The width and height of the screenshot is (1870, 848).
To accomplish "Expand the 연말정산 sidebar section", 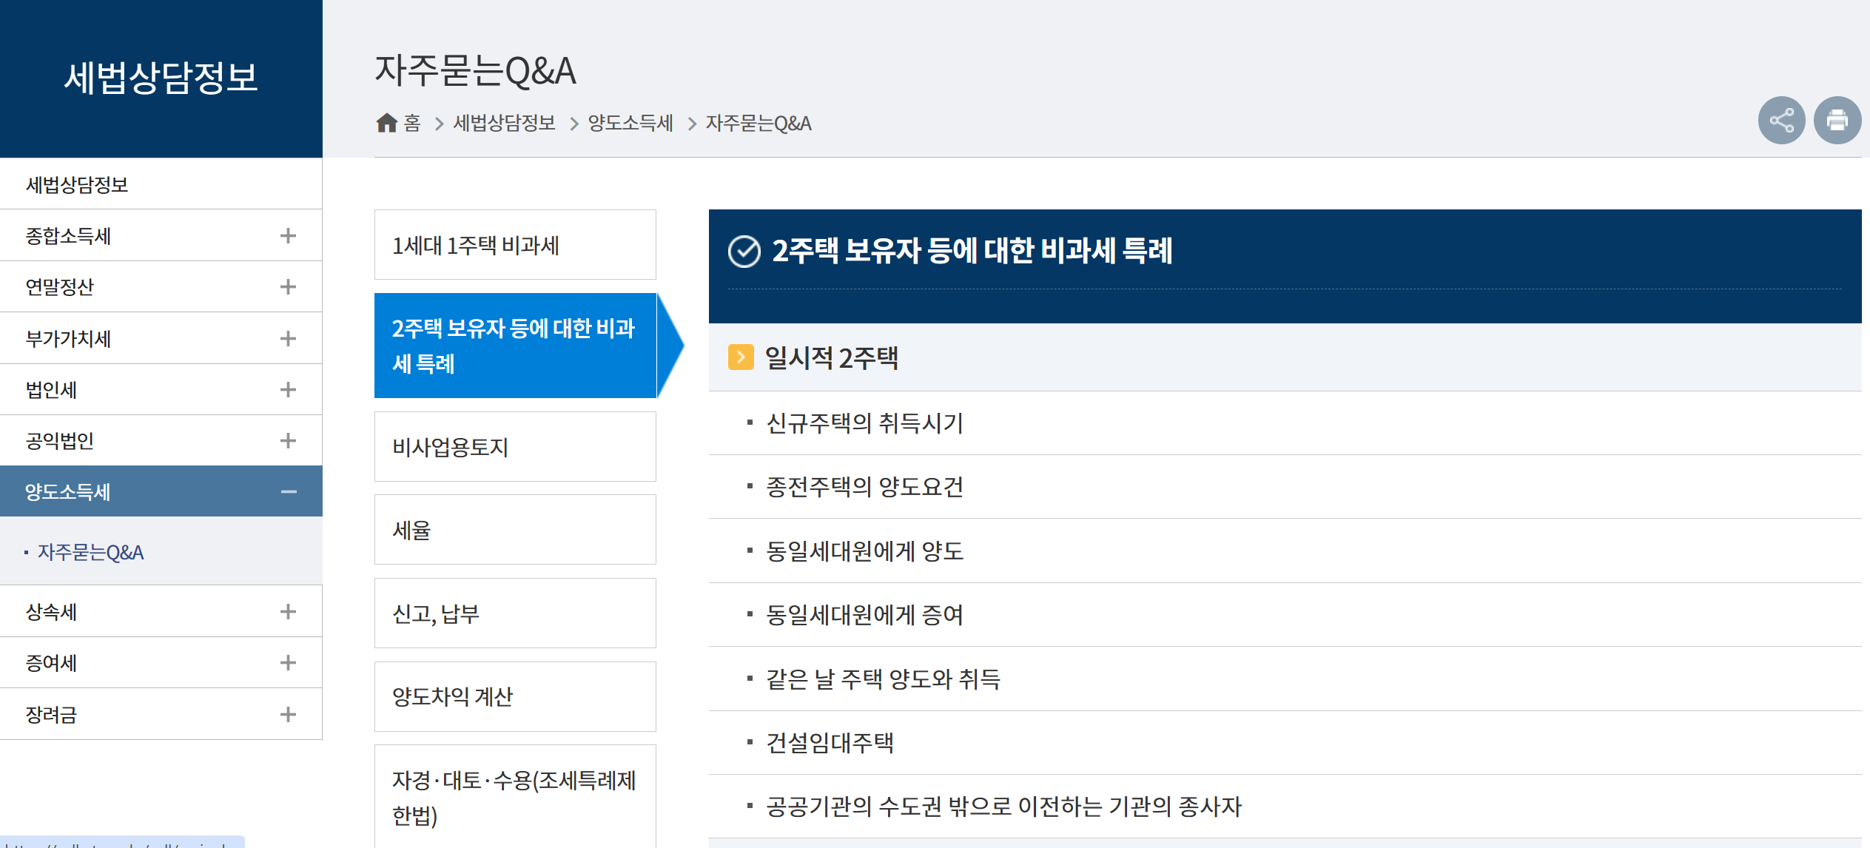I will coord(288,286).
